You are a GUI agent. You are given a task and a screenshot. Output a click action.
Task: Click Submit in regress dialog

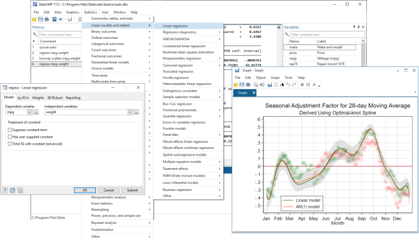132,190
